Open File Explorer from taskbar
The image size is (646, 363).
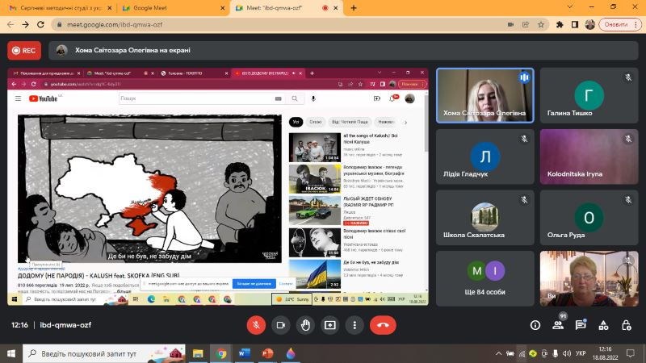198,353
